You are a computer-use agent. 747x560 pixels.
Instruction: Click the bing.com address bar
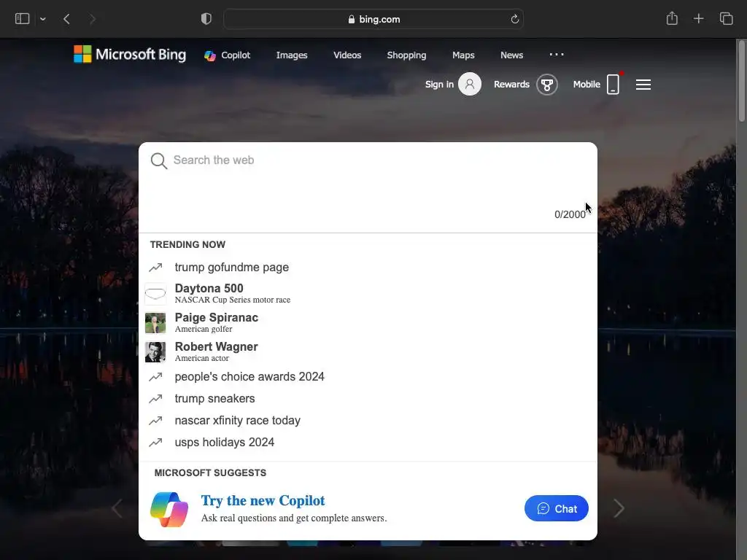pyautogui.click(x=373, y=19)
